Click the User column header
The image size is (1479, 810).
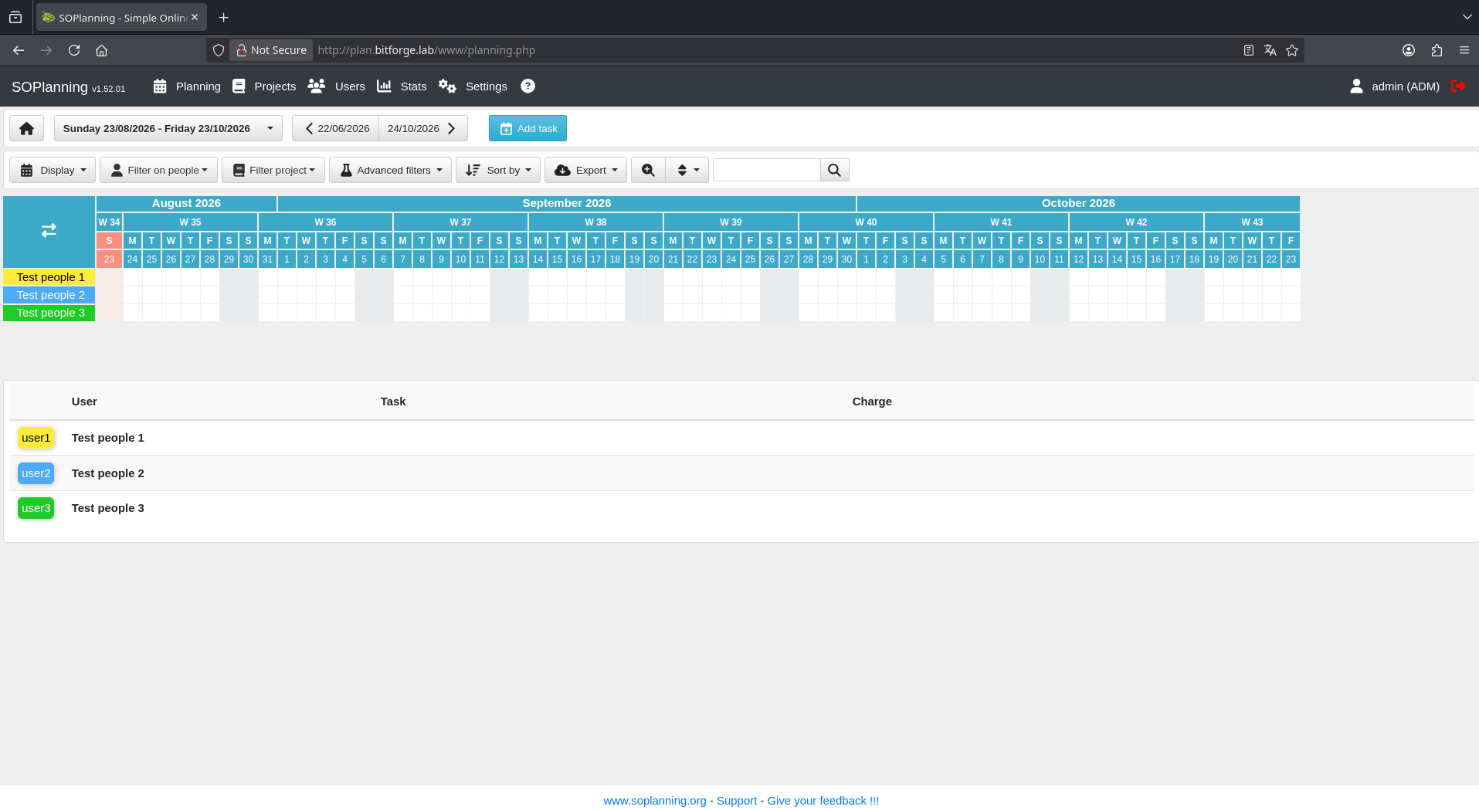(x=84, y=402)
